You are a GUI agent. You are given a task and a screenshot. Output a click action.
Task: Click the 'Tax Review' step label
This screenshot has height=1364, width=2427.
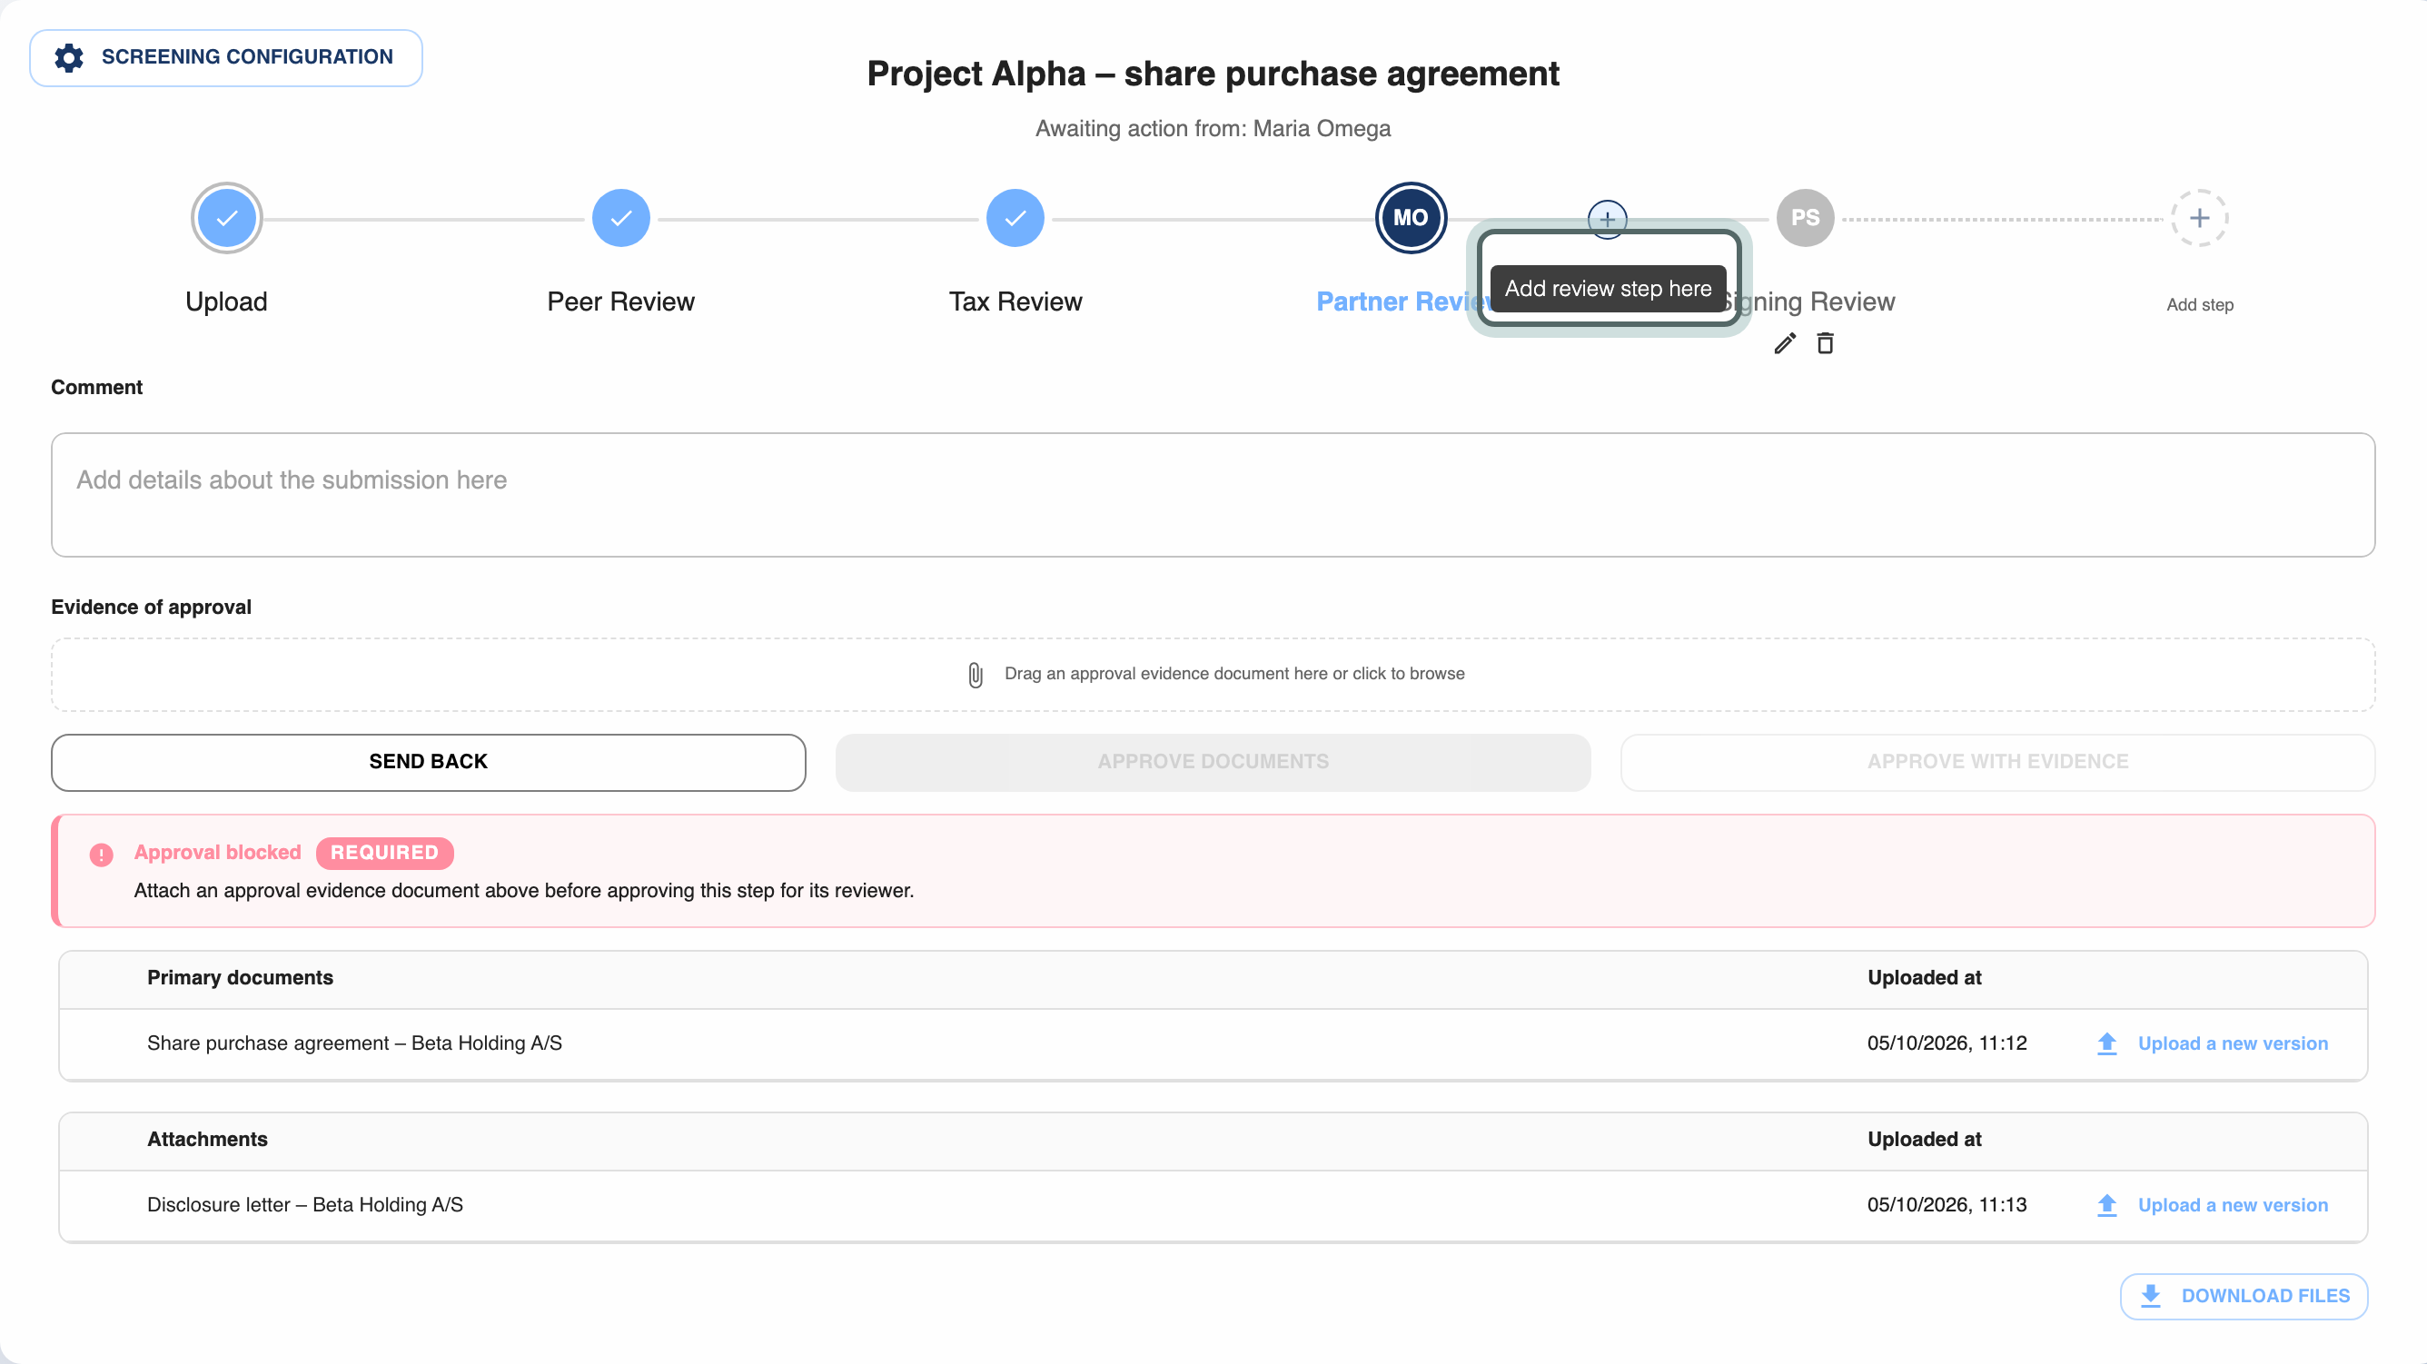click(x=1015, y=301)
